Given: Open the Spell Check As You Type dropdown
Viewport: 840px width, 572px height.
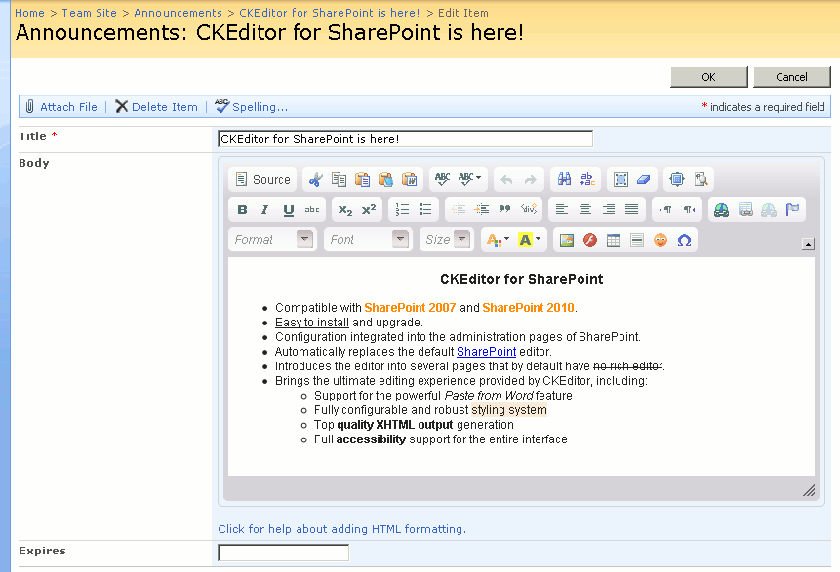Looking at the screenshot, I should (x=470, y=180).
